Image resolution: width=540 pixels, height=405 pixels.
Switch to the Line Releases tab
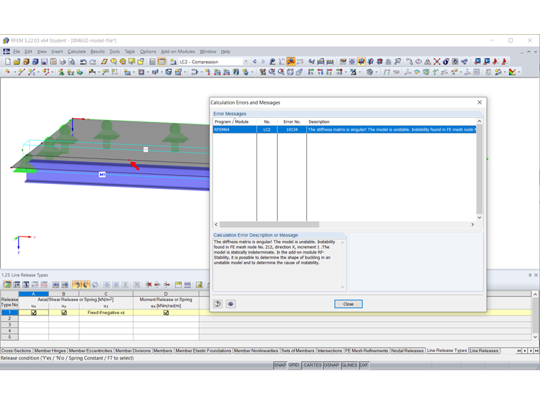pos(484,350)
